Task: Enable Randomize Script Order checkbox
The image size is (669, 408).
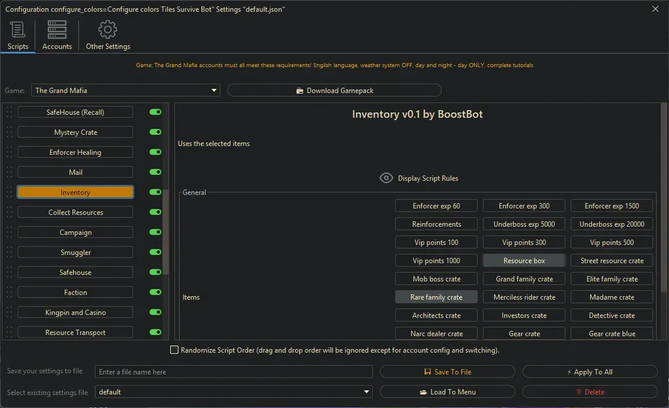Action: point(174,350)
